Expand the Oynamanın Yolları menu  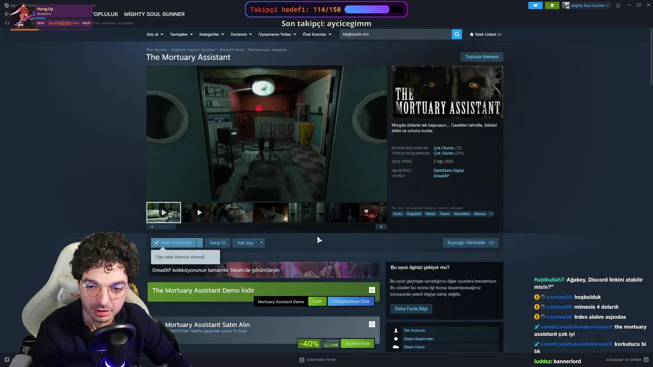point(278,34)
